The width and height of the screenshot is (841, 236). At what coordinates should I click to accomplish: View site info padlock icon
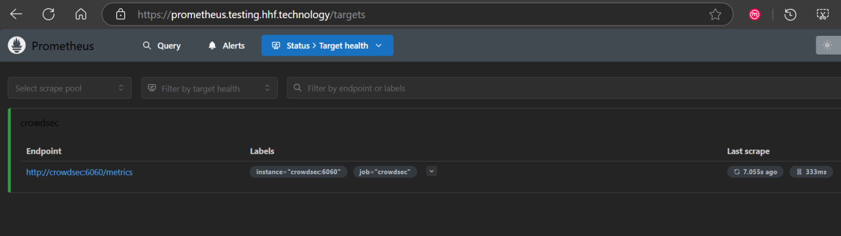(x=120, y=14)
